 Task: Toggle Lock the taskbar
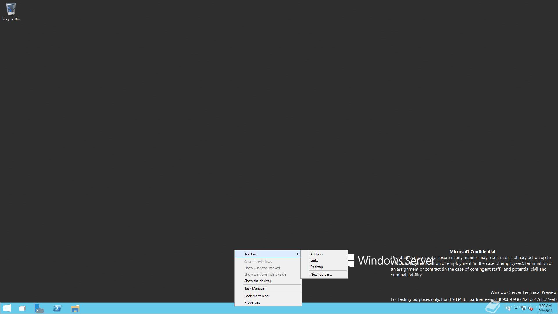[268, 296]
